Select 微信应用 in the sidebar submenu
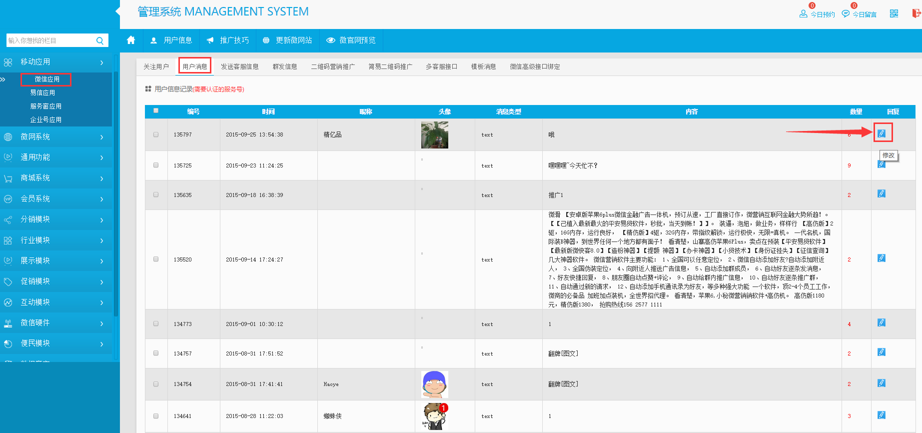The image size is (922, 433). click(x=47, y=79)
